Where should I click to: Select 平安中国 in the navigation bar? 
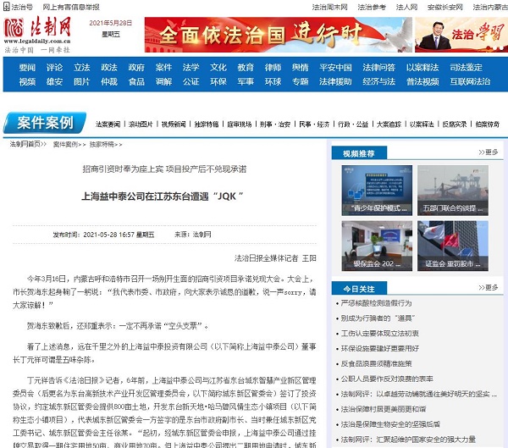coord(335,67)
